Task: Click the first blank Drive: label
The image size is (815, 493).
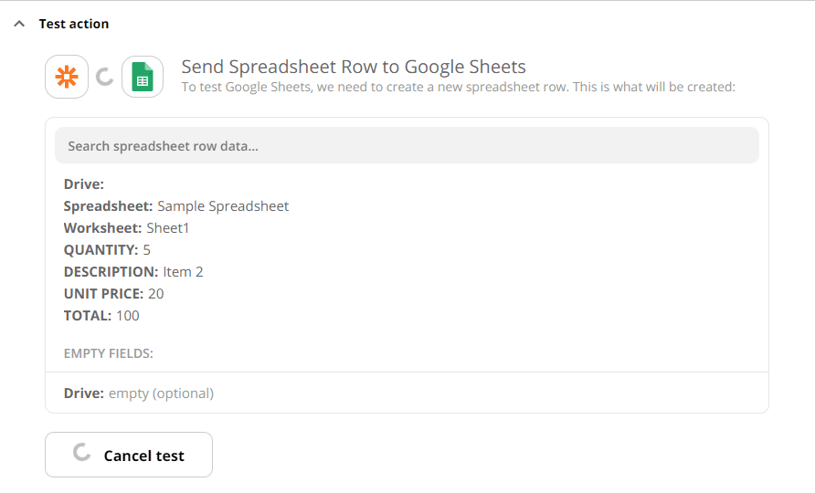Action: pos(84,184)
